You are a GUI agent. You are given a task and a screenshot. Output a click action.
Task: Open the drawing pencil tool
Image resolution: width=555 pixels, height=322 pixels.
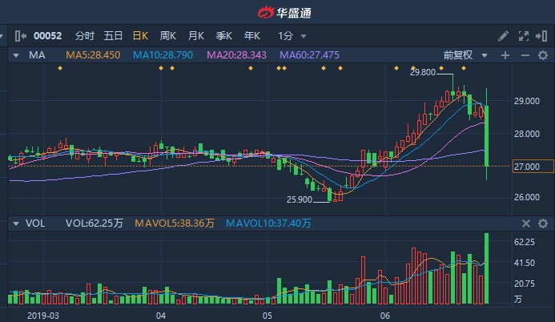pos(503,36)
